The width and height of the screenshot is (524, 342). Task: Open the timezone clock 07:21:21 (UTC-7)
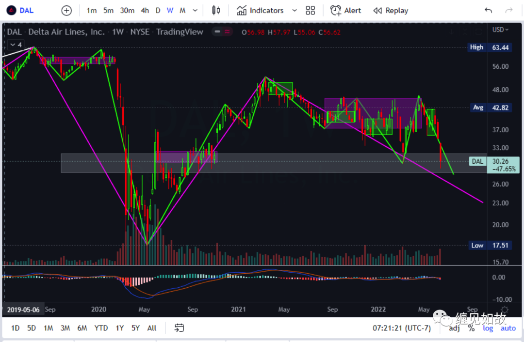tap(402, 328)
